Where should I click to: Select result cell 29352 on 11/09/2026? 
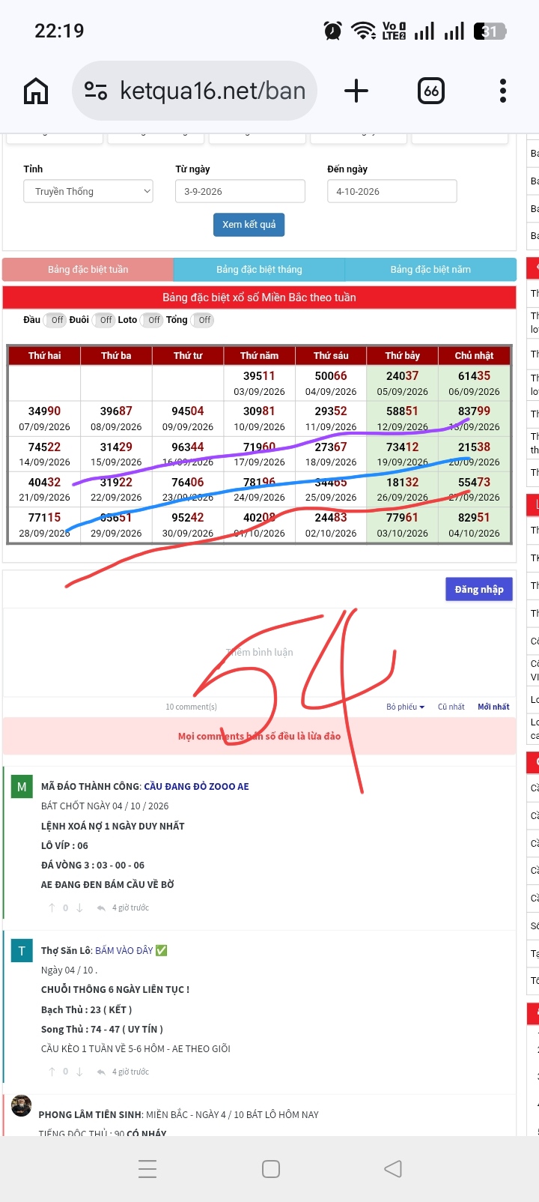[331, 418]
